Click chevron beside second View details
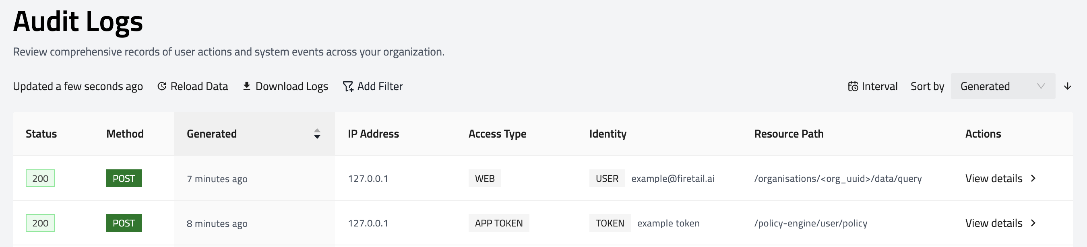Viewport: 1087px width, 247px height. click(x=1033, y=223)
